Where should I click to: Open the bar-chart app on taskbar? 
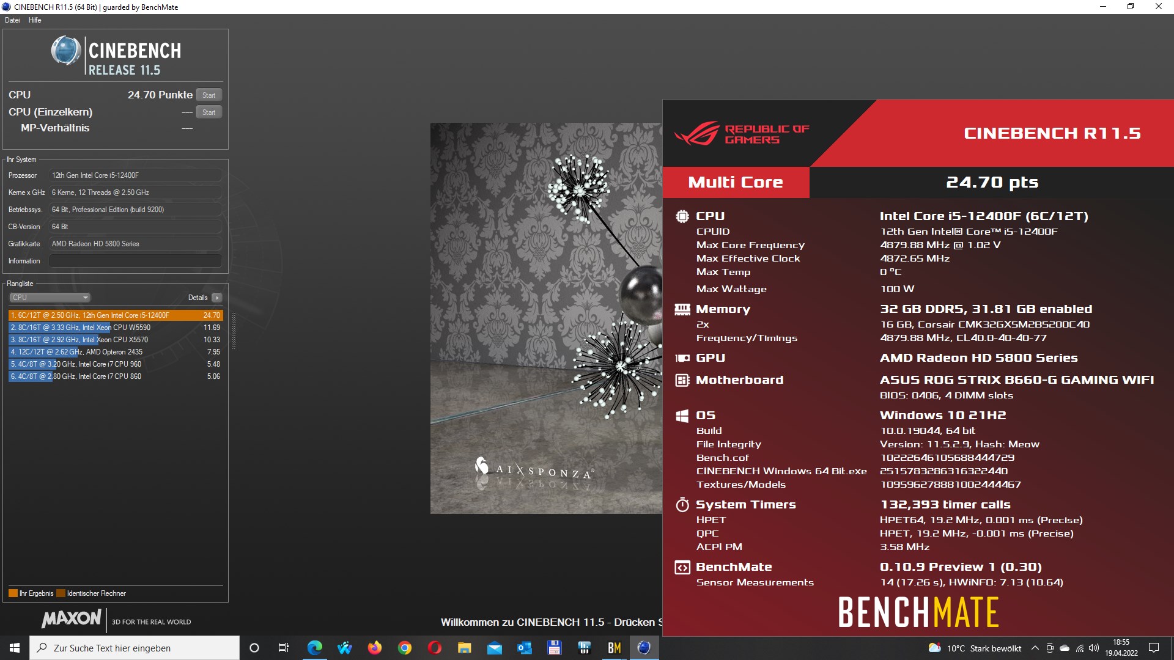coord(584,648)
